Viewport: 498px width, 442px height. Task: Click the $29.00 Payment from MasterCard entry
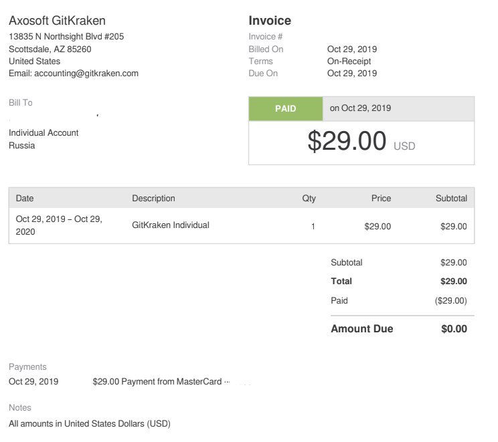(x=161, y=382)
